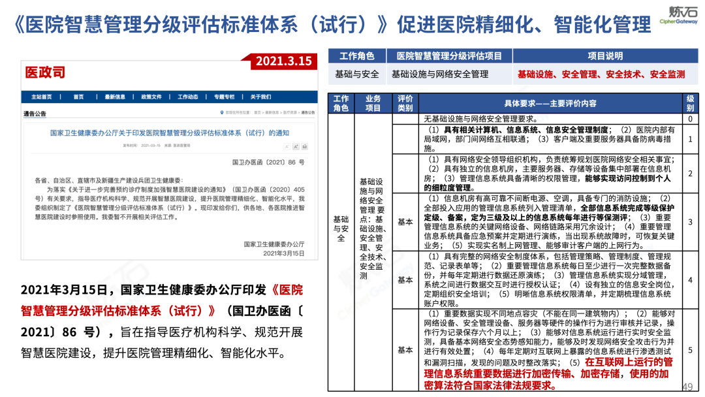Screen dimensions: 705x397
Task: Click the increase font size A+ icon
Action: pyautogui.click(x=296, y=146)
